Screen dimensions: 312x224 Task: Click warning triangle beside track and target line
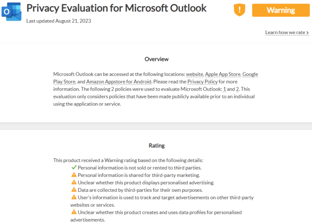(x=74, y=197)
